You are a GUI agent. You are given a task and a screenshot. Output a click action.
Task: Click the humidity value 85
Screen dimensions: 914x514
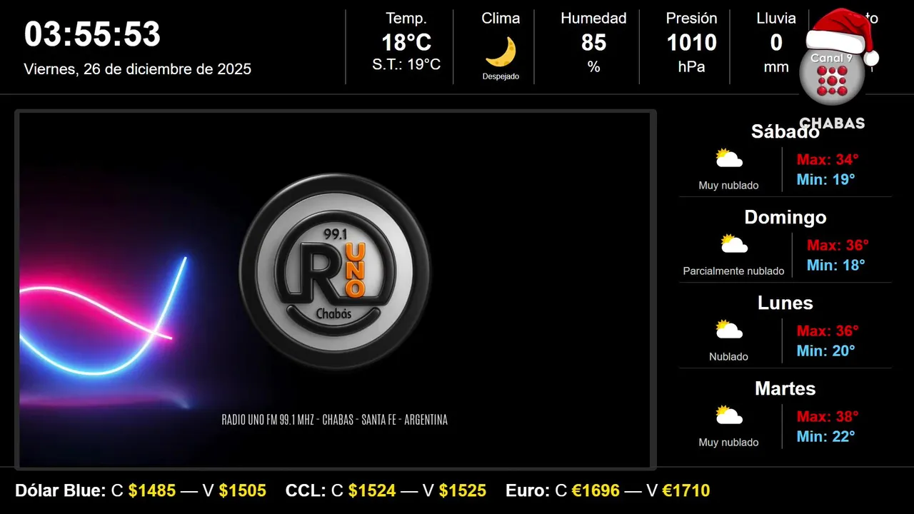(593, 43)
